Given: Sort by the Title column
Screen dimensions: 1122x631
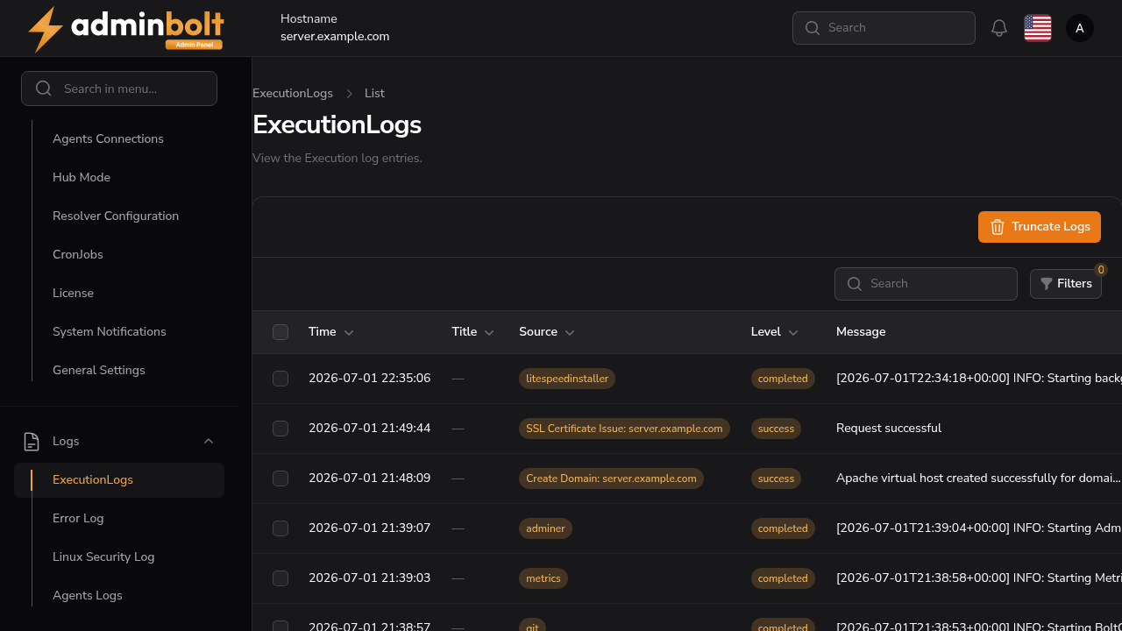Looking at the screenshot, I should coord(472,332).
